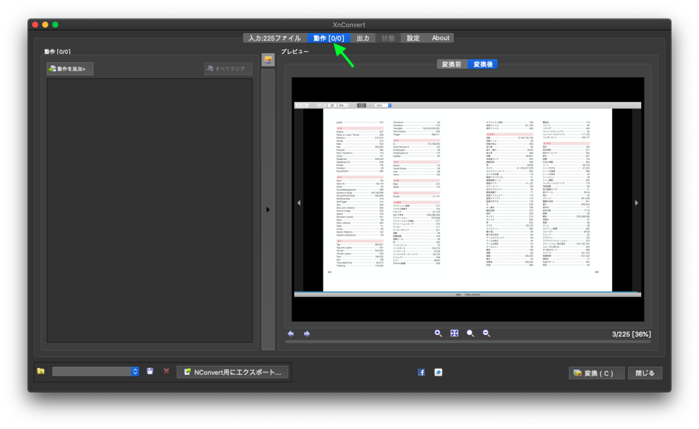699x429 pixels.
Task: Click the preview image of the book index
Action: pyautogui.click(x=468, y=199)
